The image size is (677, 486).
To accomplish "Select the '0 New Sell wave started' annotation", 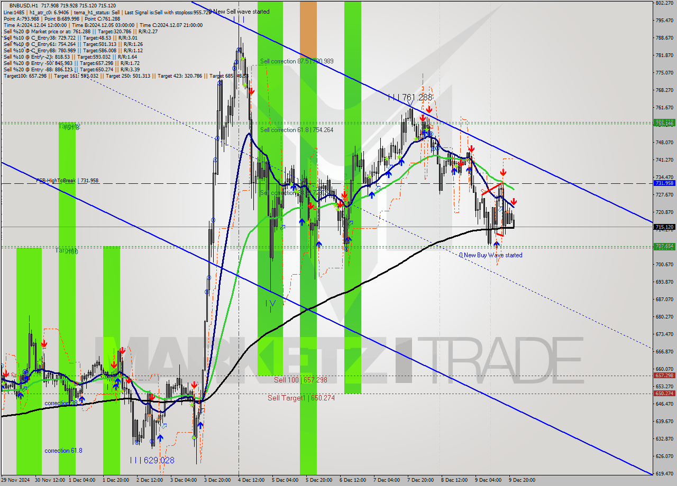I will point(240,12).
